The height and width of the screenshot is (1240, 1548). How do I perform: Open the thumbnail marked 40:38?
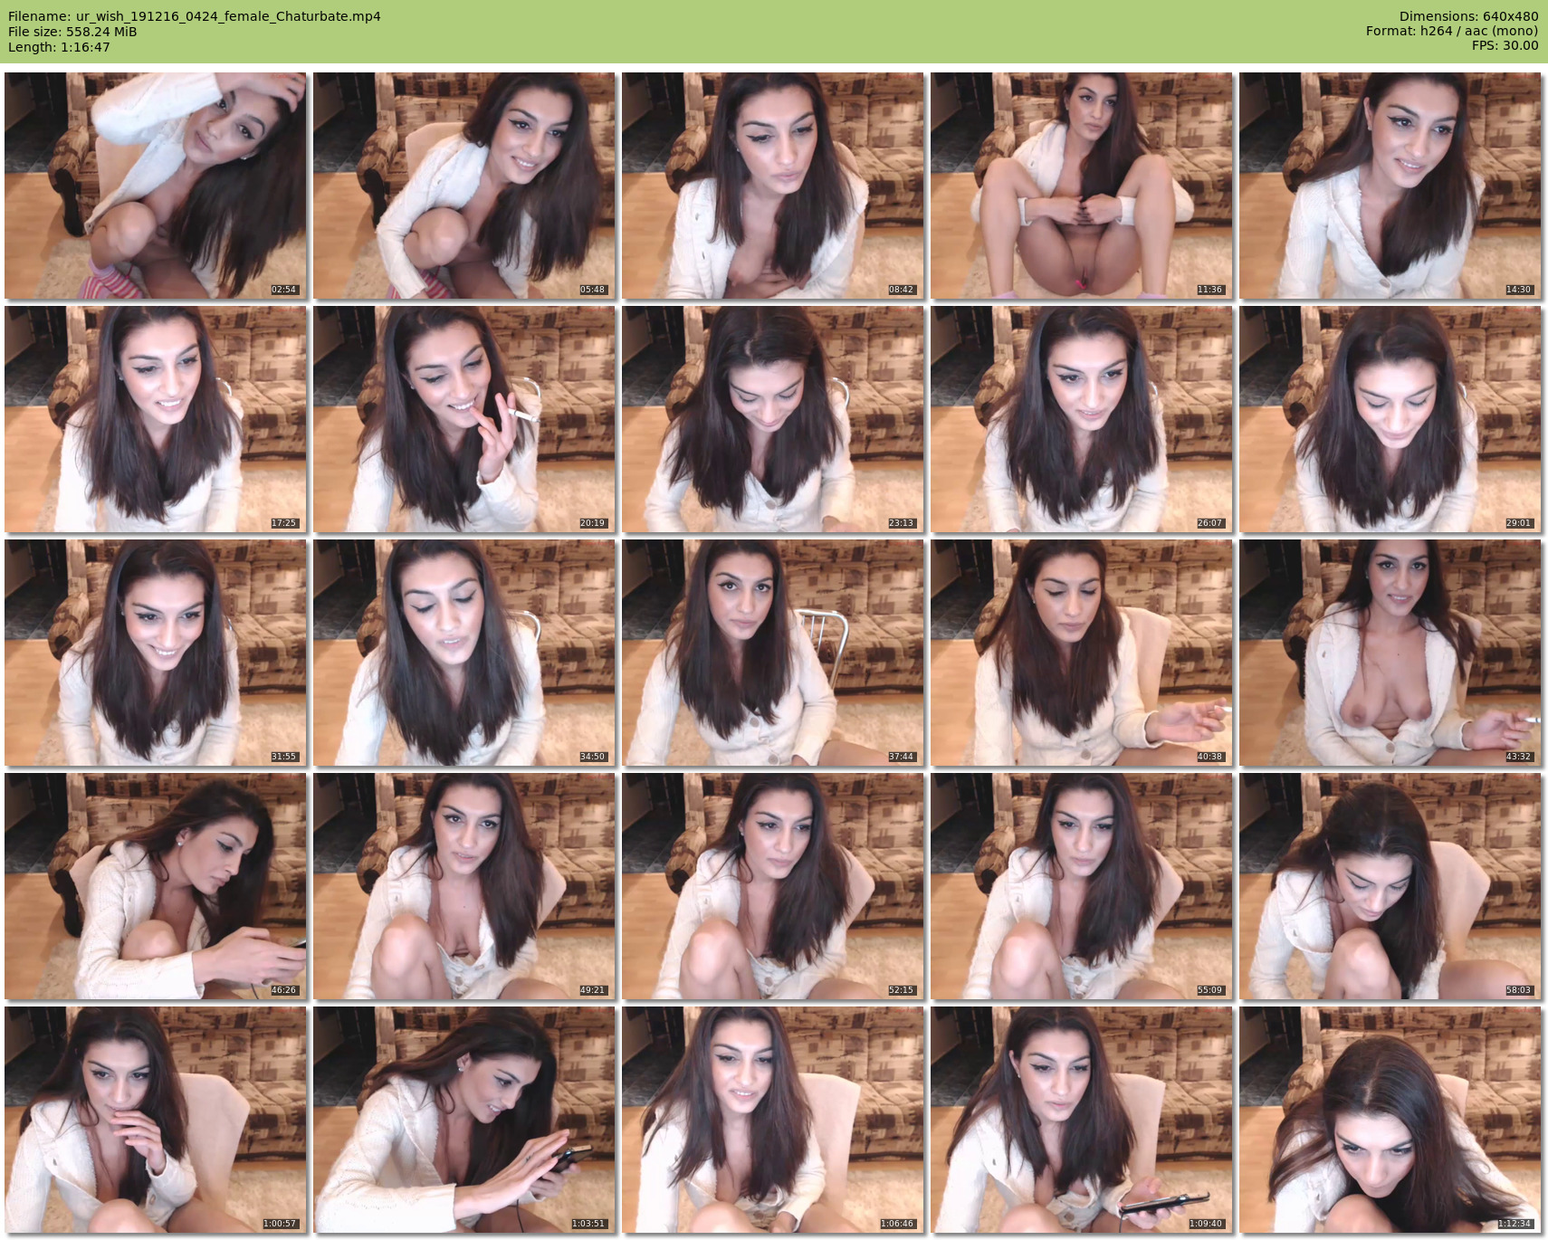(1082, 653)
